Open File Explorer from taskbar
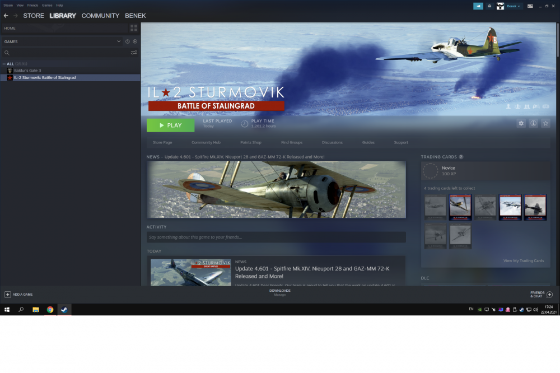Screen dimensions: 560x373 36,309
